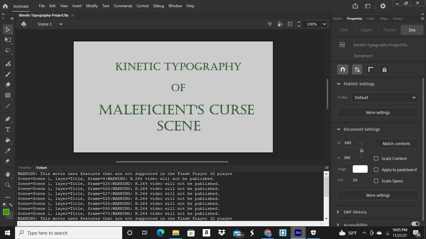Open the Modify menu

[92, 6]
